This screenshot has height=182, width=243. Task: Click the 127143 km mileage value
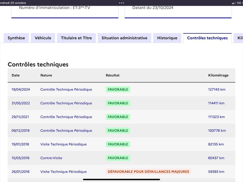[217, 89]
